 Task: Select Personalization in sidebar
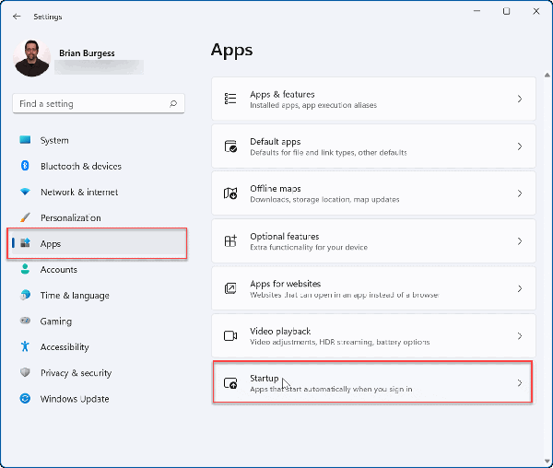tap(71, 217)
